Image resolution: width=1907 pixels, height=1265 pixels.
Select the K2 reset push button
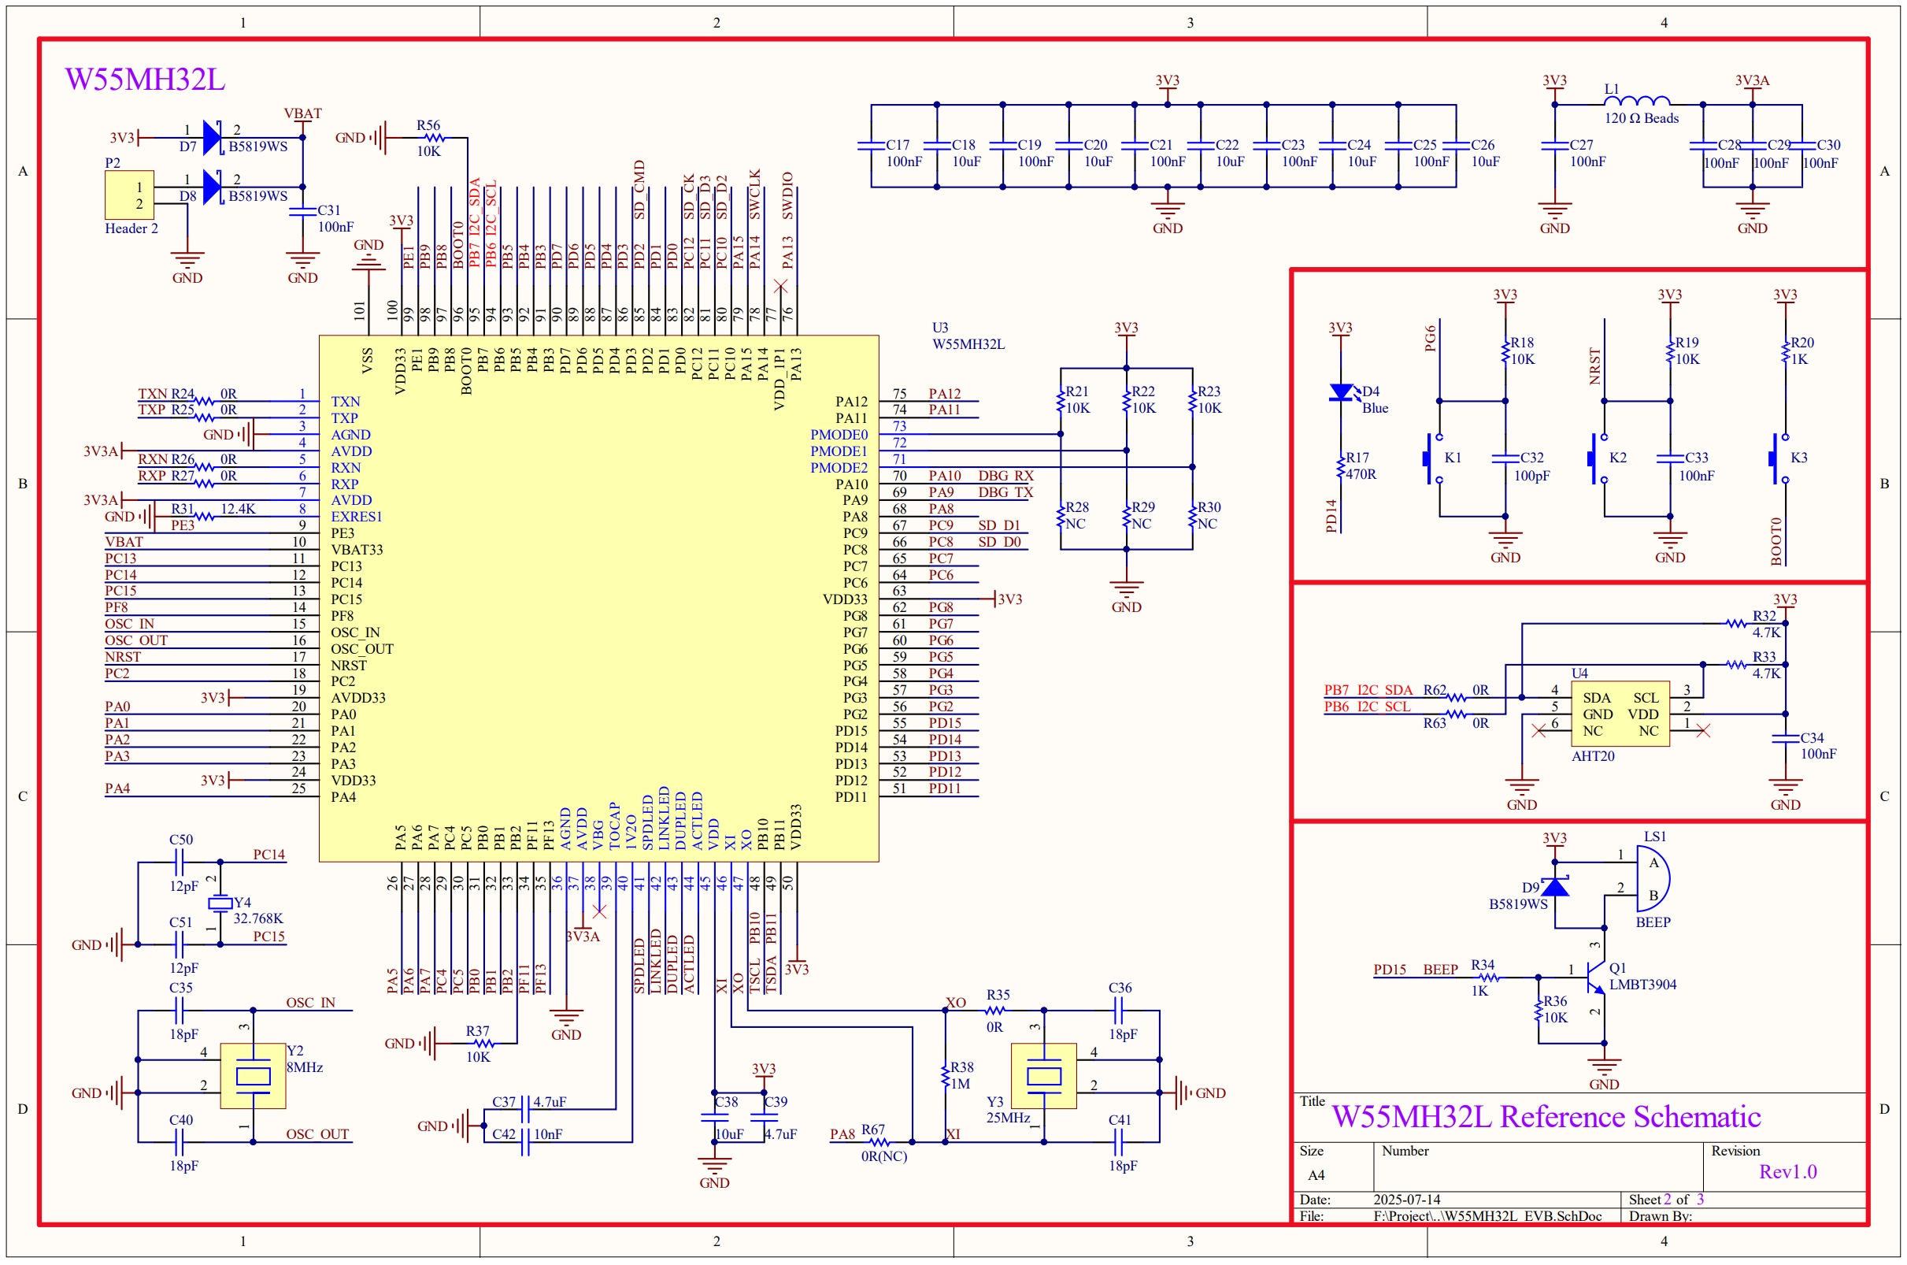tap(1599, 459)
